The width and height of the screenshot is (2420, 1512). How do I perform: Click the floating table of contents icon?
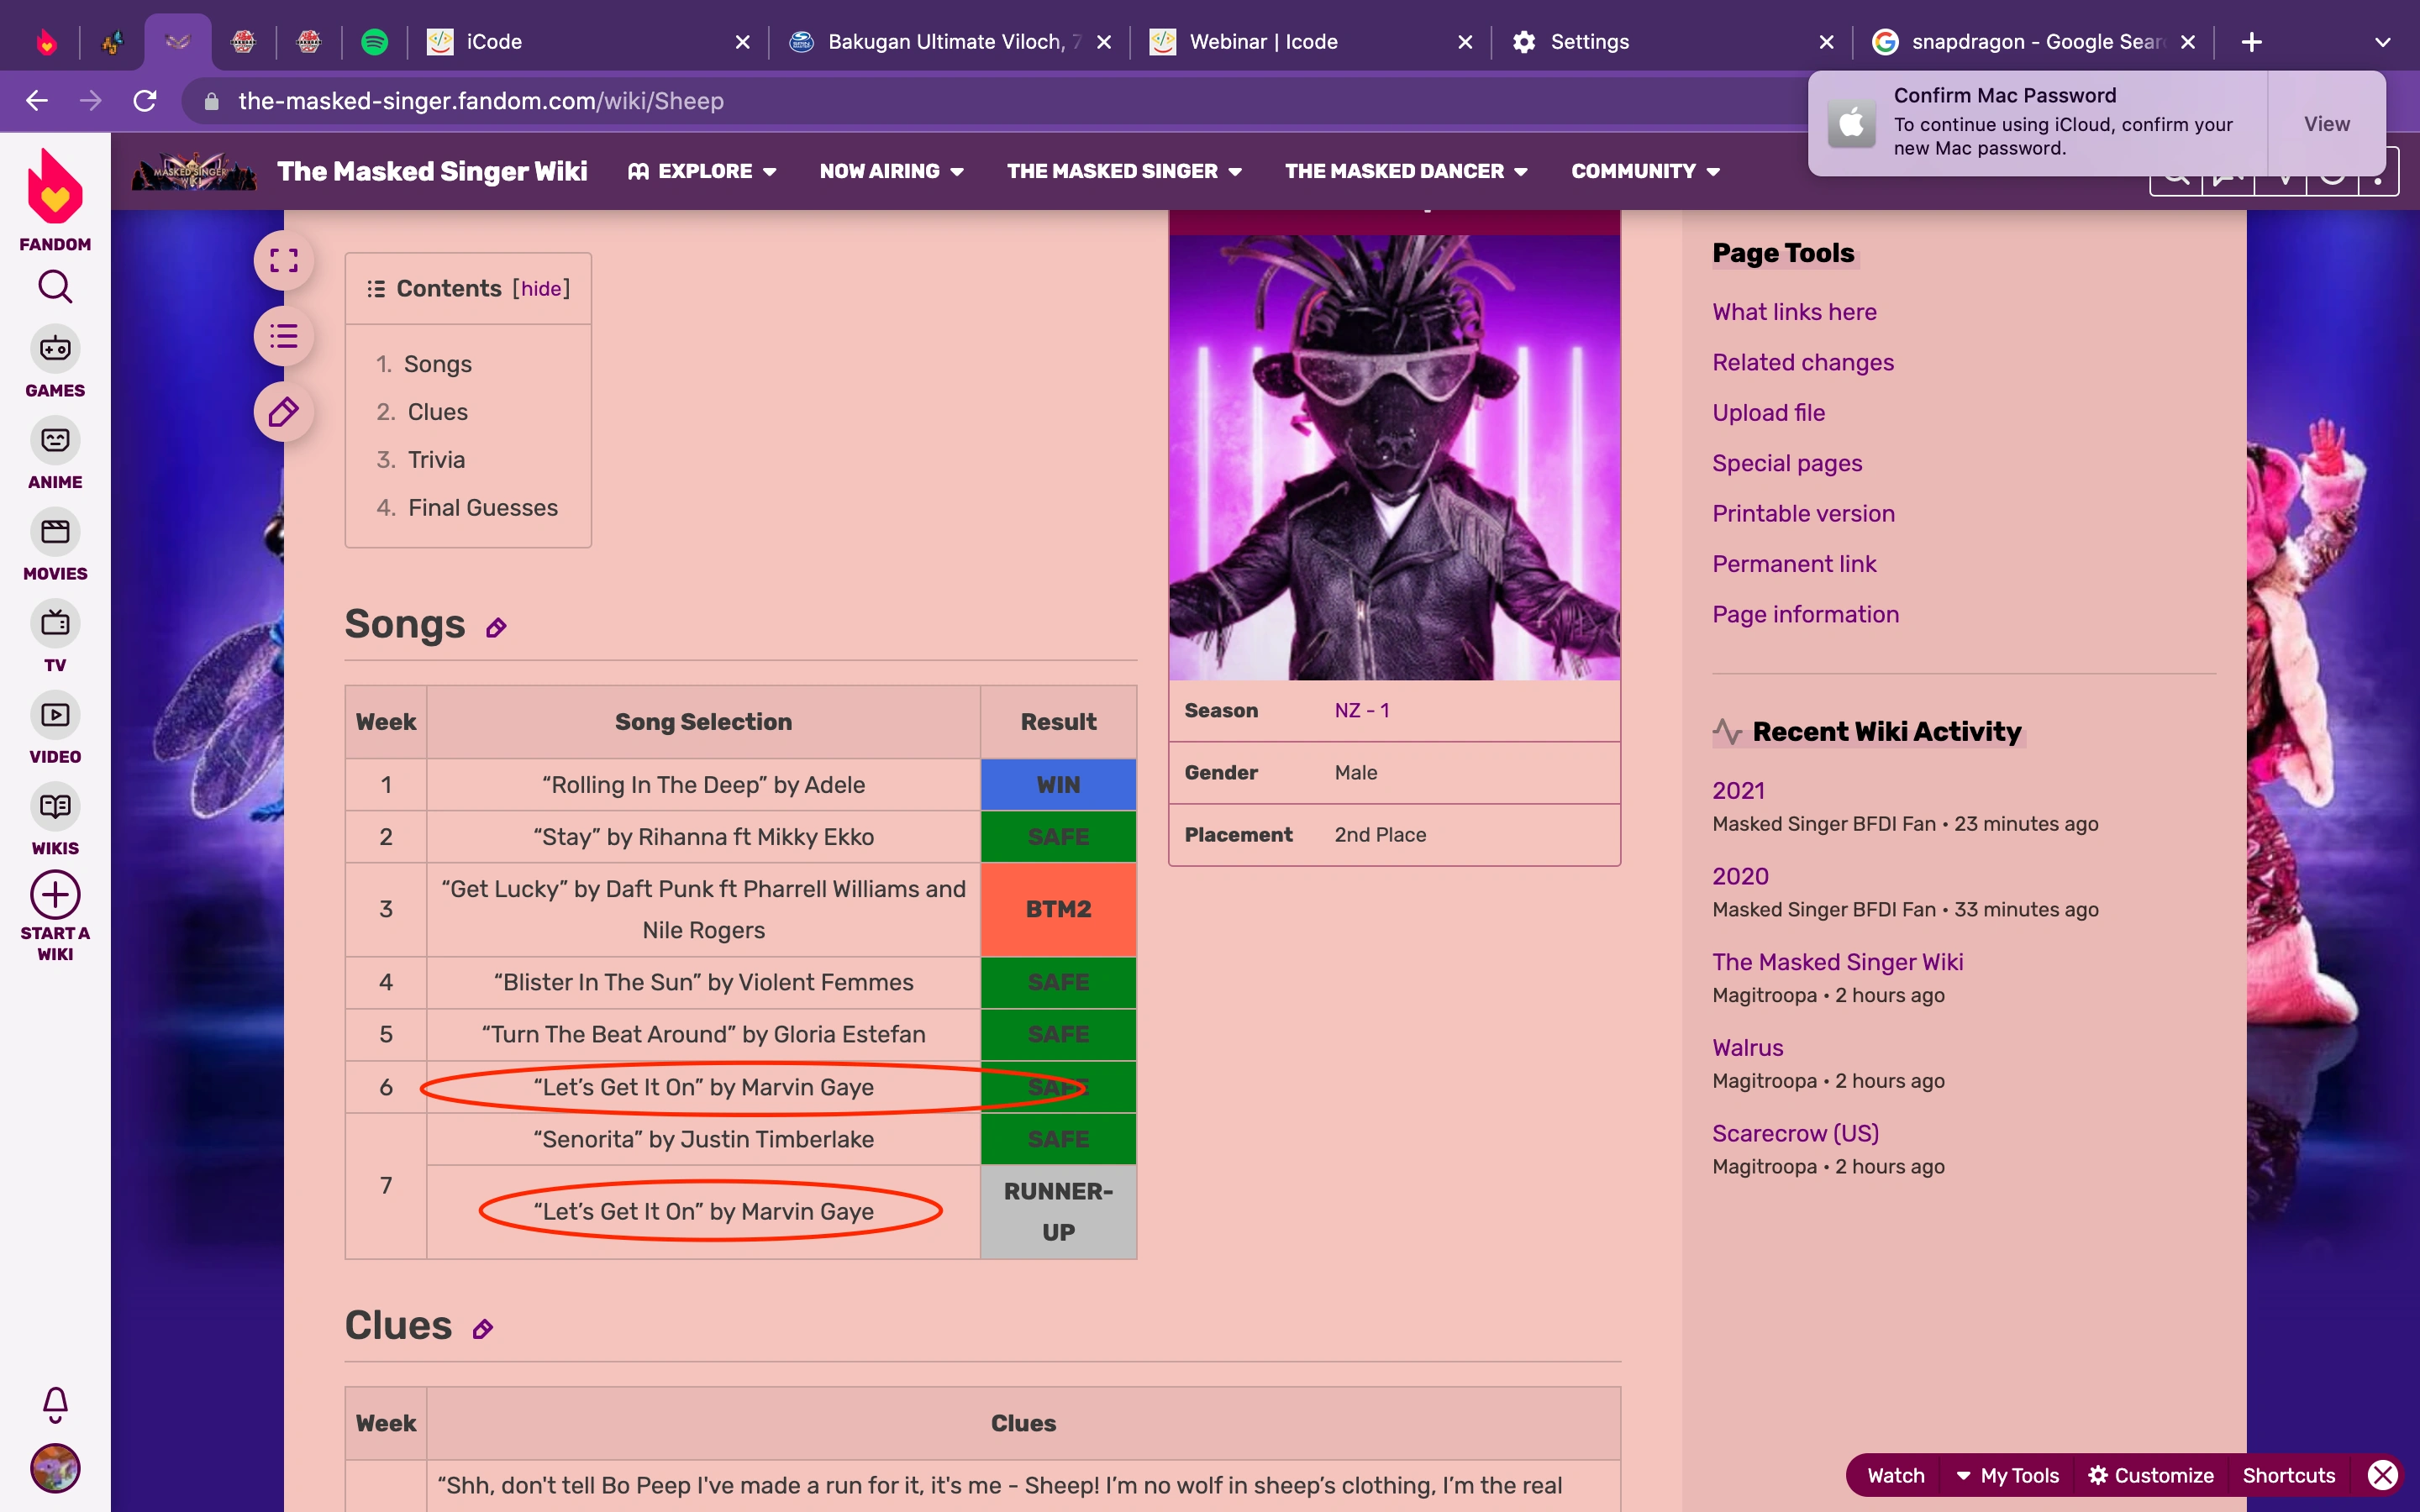point(284,336)
